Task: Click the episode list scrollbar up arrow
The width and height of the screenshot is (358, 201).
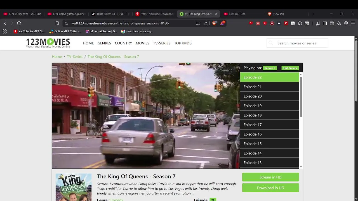Action: point(301,75)
